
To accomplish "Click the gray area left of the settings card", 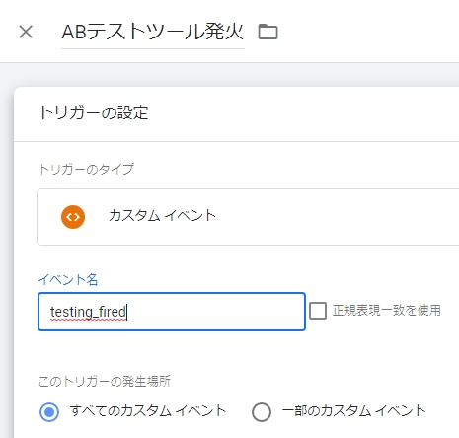I will click(7, 250).
